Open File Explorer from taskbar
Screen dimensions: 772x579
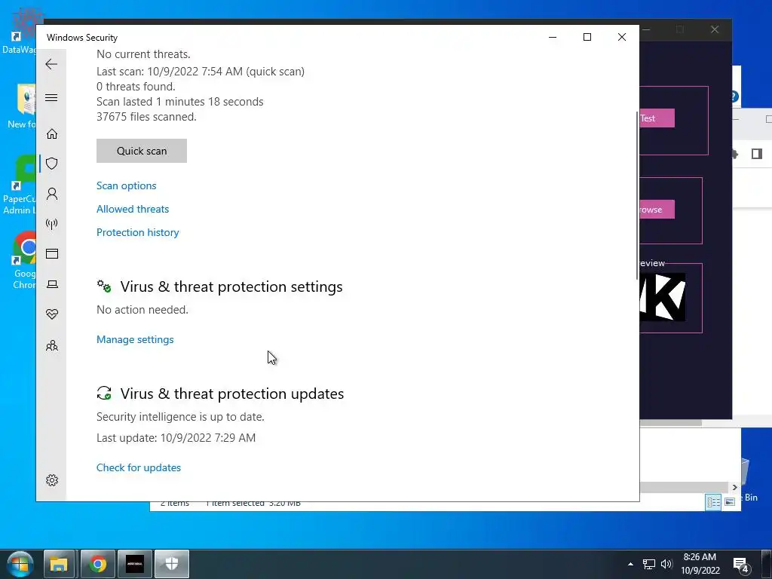click(x=59, y=564)
